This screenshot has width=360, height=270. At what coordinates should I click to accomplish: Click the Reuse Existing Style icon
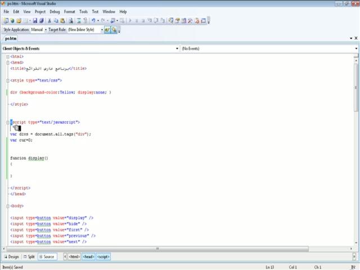(x=114, y=30)
